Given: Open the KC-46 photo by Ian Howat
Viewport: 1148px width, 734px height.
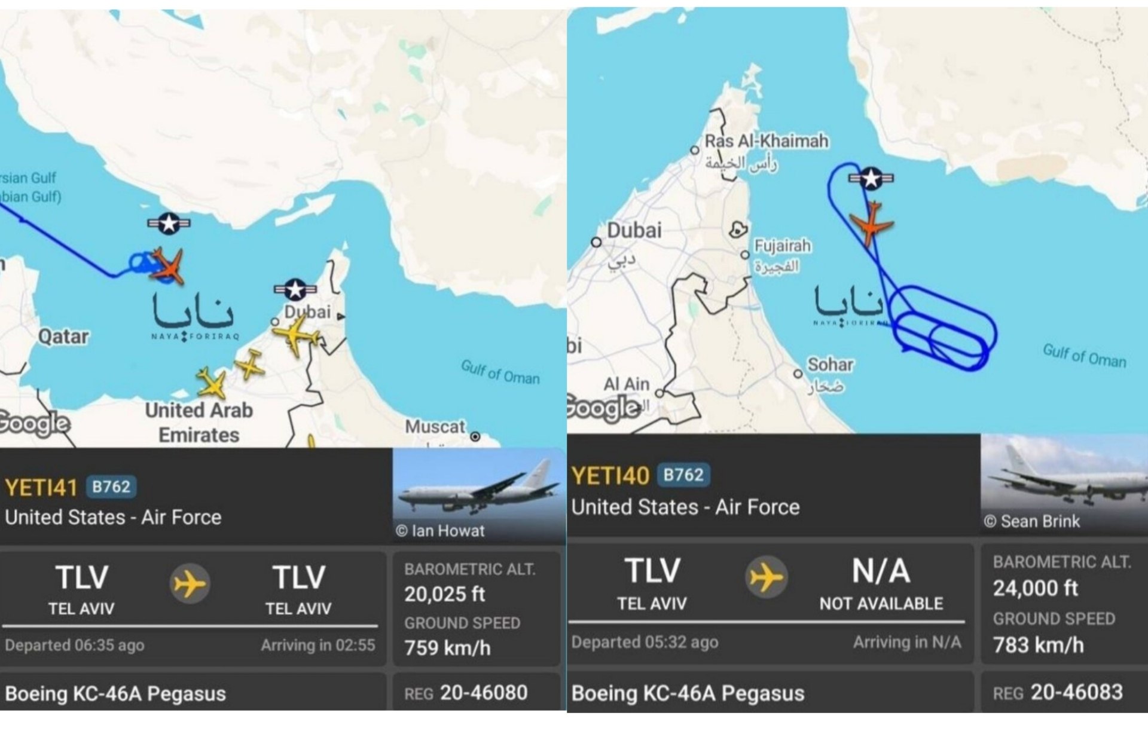Looking at the screenshot, I should 478,495.
